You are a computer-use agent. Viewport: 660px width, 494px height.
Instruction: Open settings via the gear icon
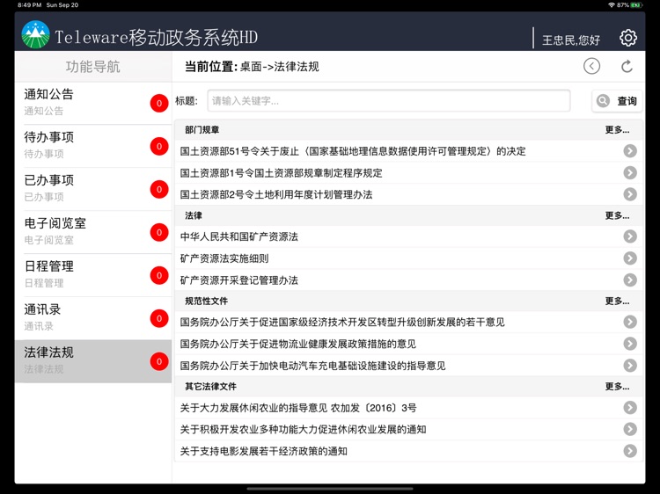pyautogui.click(x=628, y=38)
